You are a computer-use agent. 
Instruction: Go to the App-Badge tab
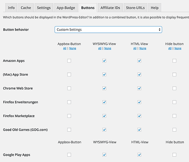(x=66, y=8)
